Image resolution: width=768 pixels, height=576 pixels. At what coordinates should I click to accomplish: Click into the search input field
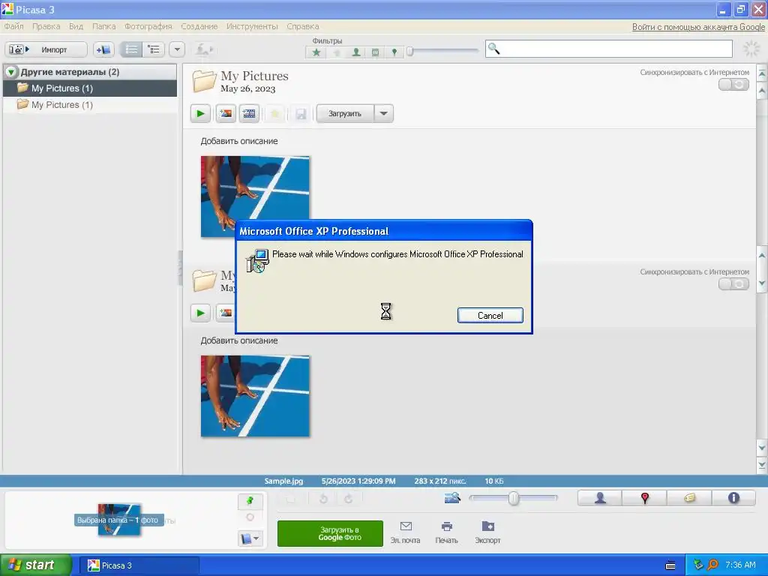point(609,49)
